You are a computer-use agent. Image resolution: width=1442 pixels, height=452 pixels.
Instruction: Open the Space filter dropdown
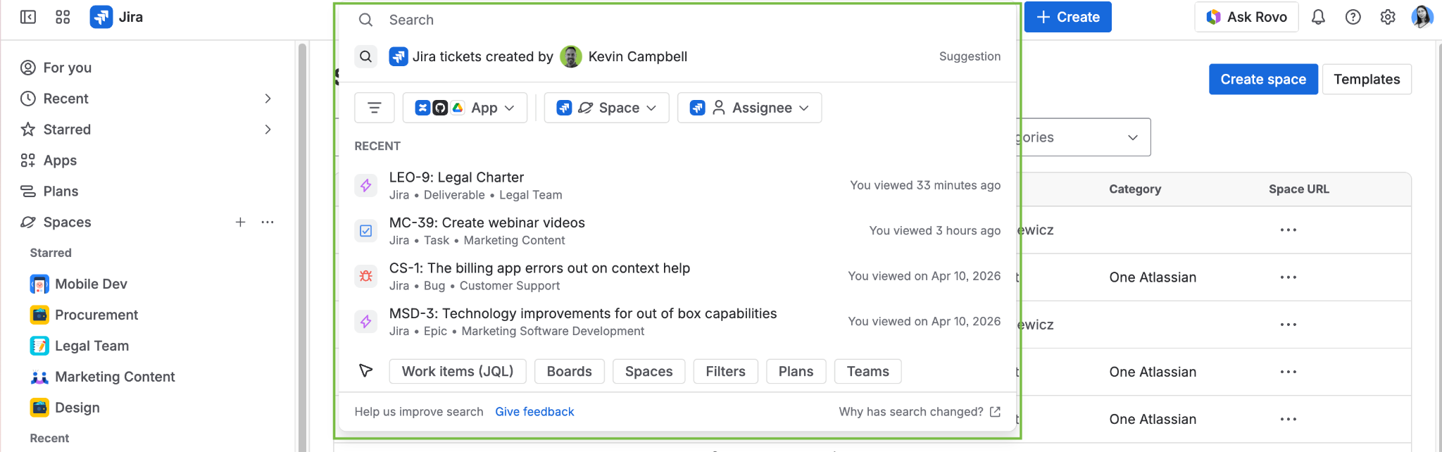point(606,108)
